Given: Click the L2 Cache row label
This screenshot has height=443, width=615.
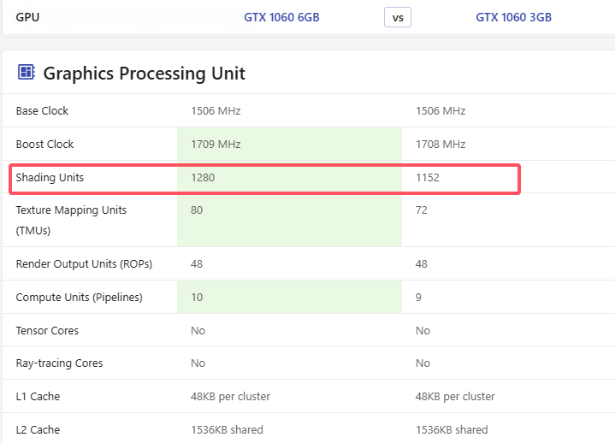Looking at the screenshot, I should [38, 430].
